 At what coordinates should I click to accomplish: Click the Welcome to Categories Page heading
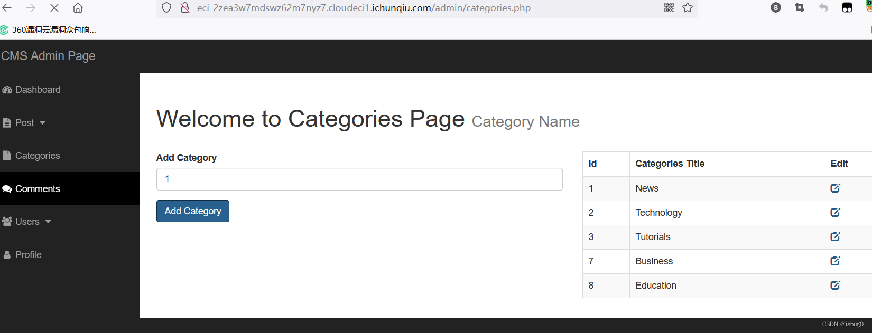pos(310,119)
